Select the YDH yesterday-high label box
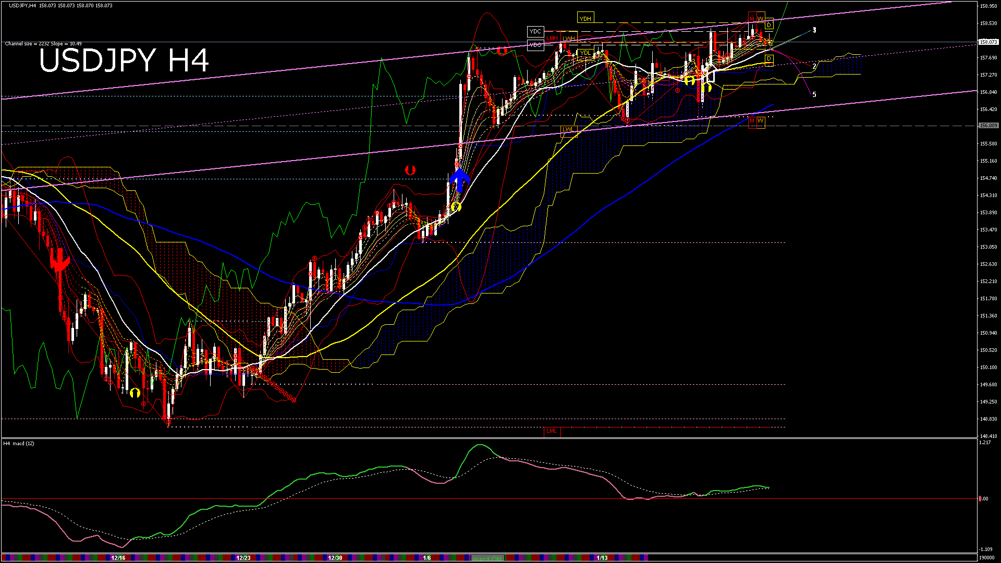Screen dimensions: 1001x563 (585, 19)
